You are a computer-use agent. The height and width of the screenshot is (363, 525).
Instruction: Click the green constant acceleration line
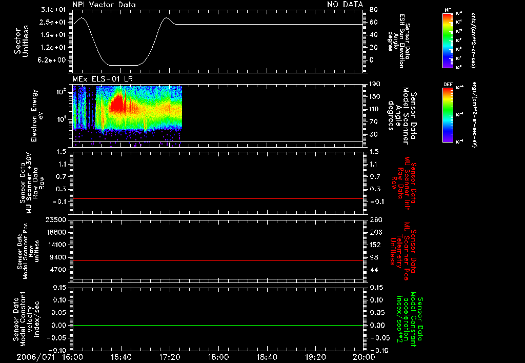click(218, 325)
